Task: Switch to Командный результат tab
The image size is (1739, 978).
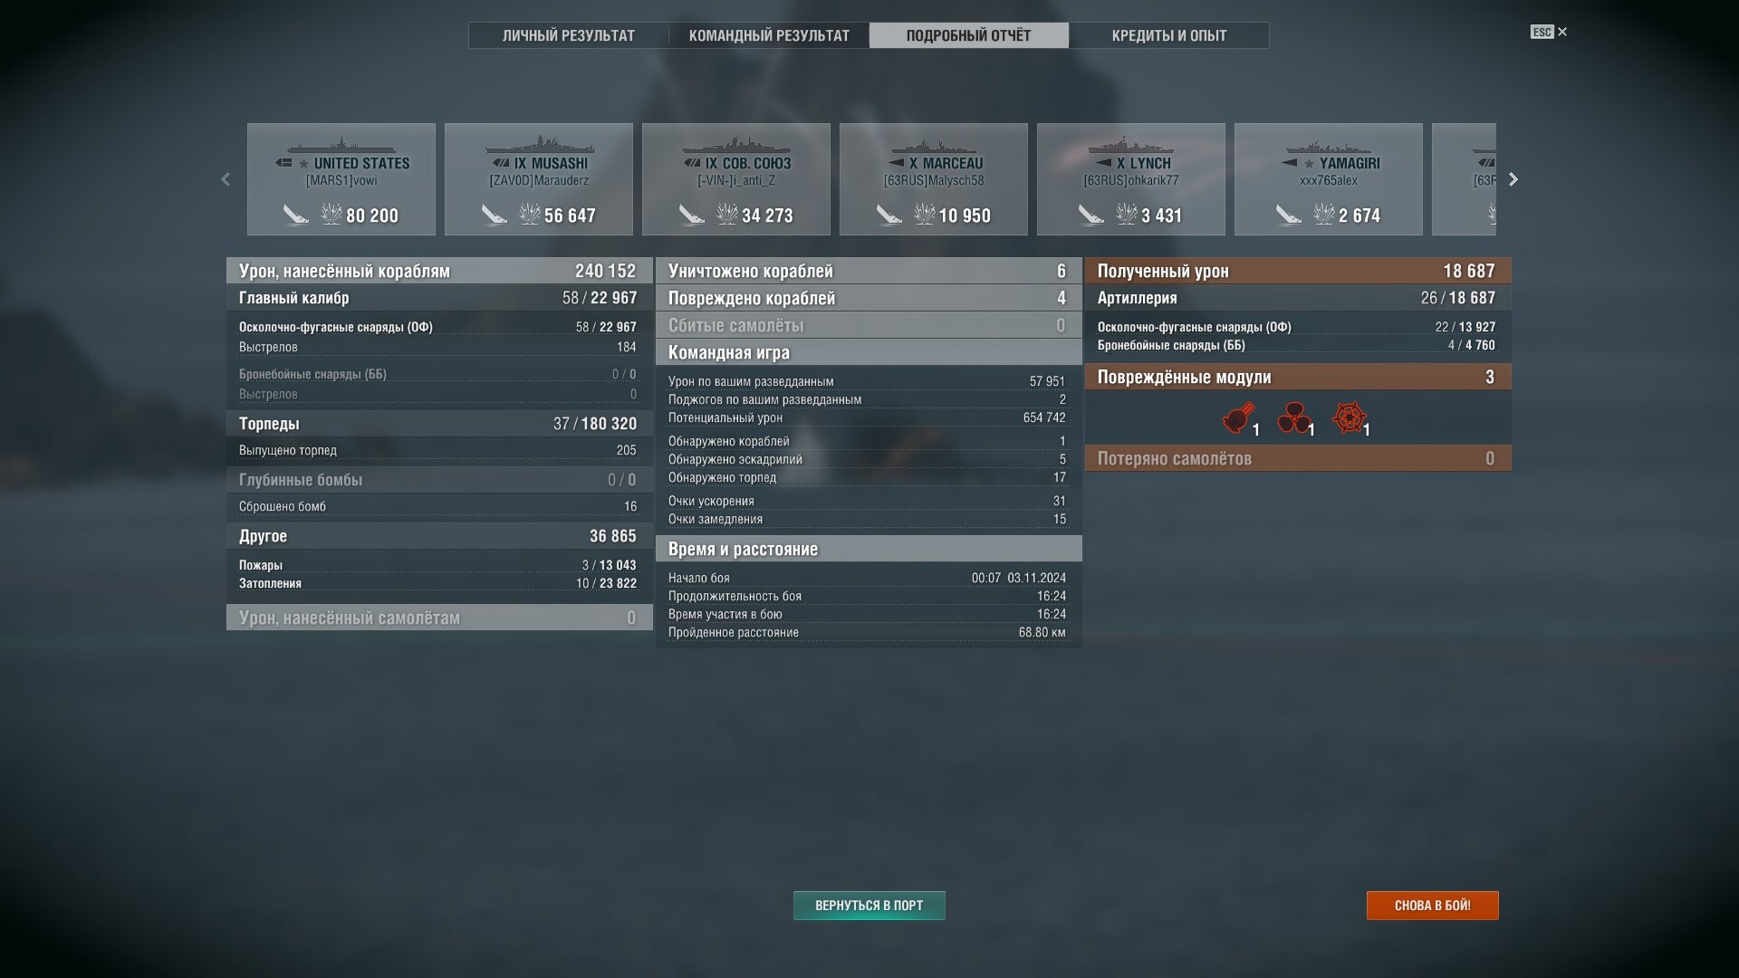Action: 769,35
